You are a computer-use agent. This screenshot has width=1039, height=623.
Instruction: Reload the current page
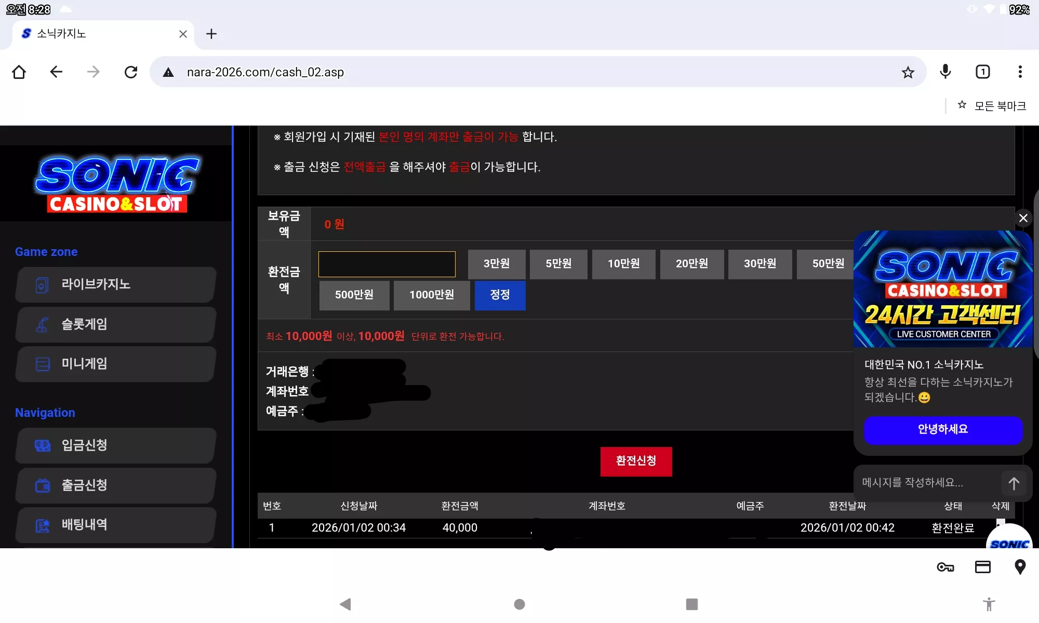131,72
